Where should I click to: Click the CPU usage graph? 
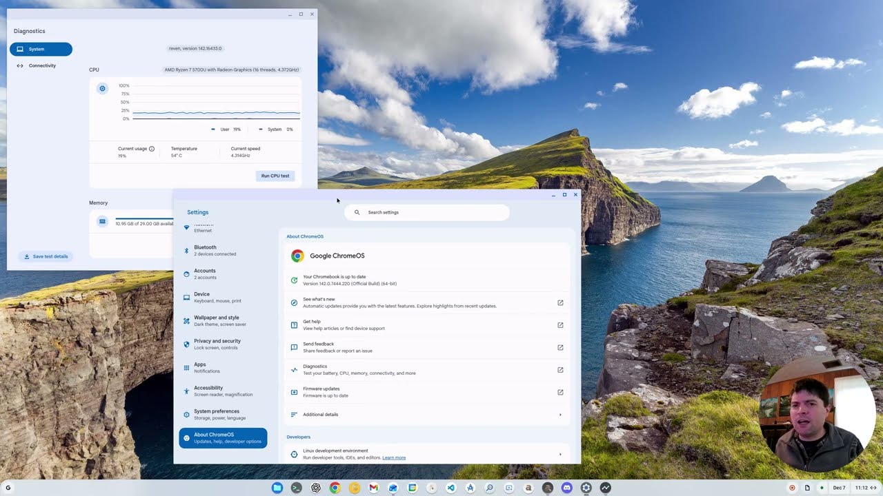coord(216,102)
